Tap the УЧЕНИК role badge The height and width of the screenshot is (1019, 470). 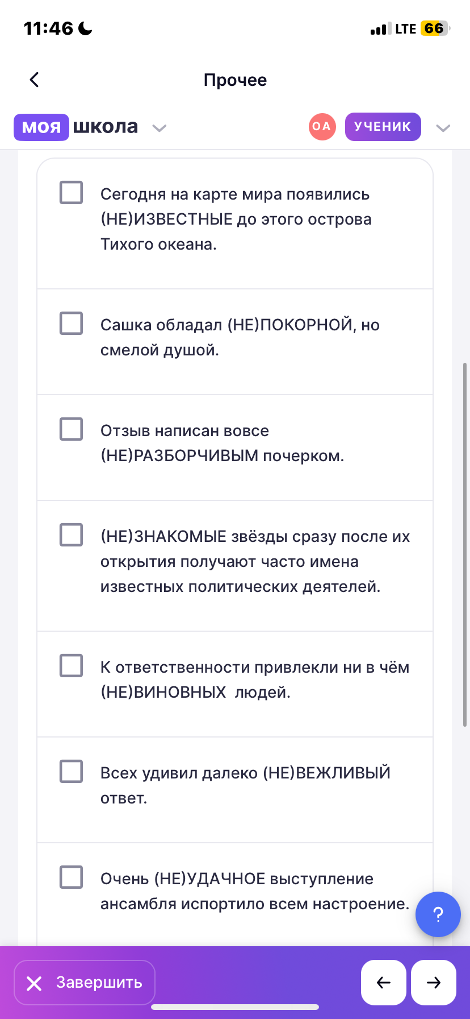tap(383, 126)
